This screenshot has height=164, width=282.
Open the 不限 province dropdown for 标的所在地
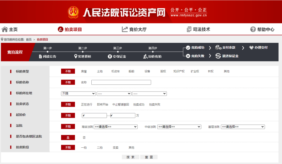[78, 94]
